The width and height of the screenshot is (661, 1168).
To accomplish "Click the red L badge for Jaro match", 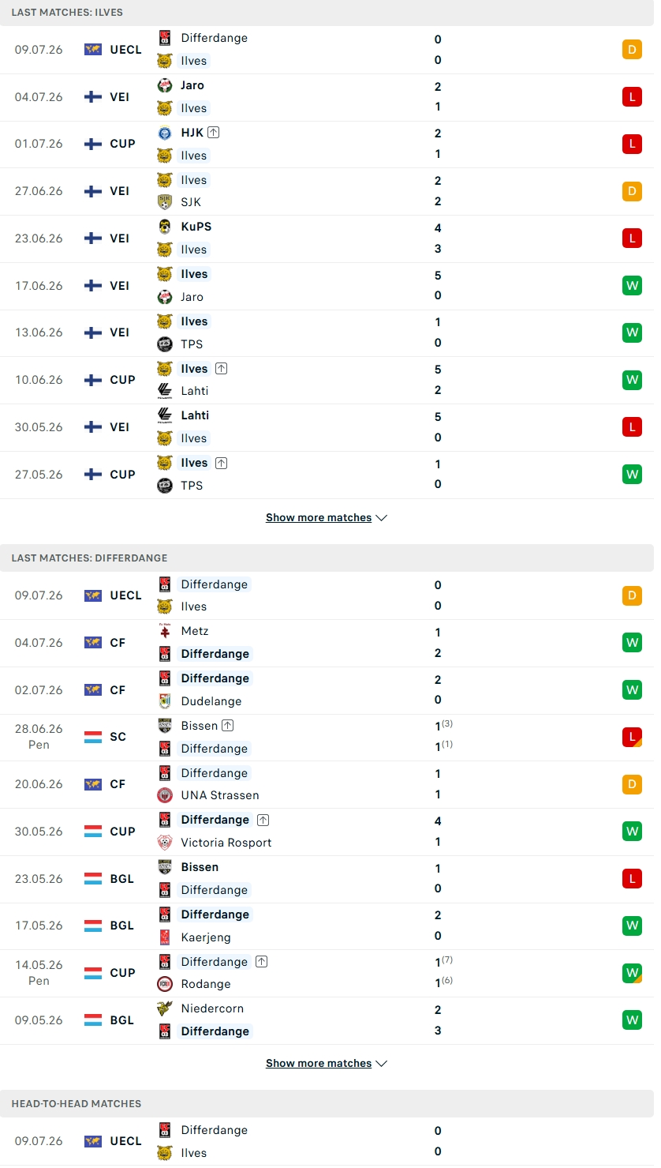I will pyautogui.click(x=632, y=97).
